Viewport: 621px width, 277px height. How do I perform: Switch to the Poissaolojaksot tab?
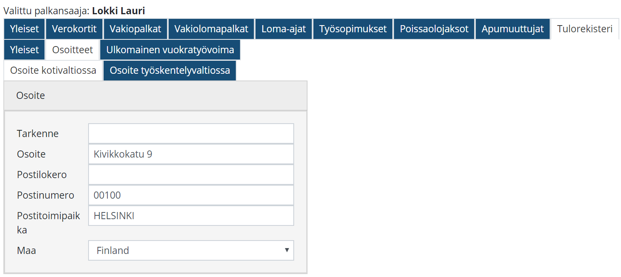pyautogui.click(x=434, y=29)
